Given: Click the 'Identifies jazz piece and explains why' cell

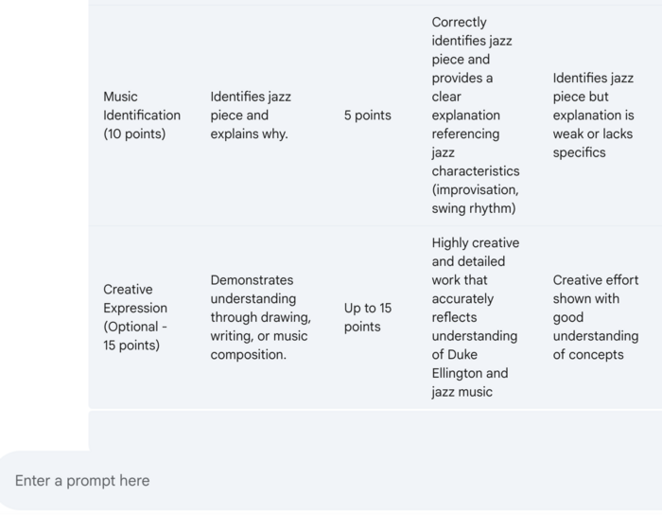Looking at the screenshot, I should pyautogui.click(x=251, y=115).
